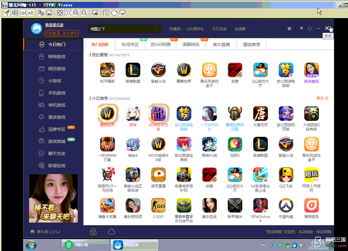Click 更多 link in recommend section
The height and width of the screenshot is (251, 348).
pos(322,98)
